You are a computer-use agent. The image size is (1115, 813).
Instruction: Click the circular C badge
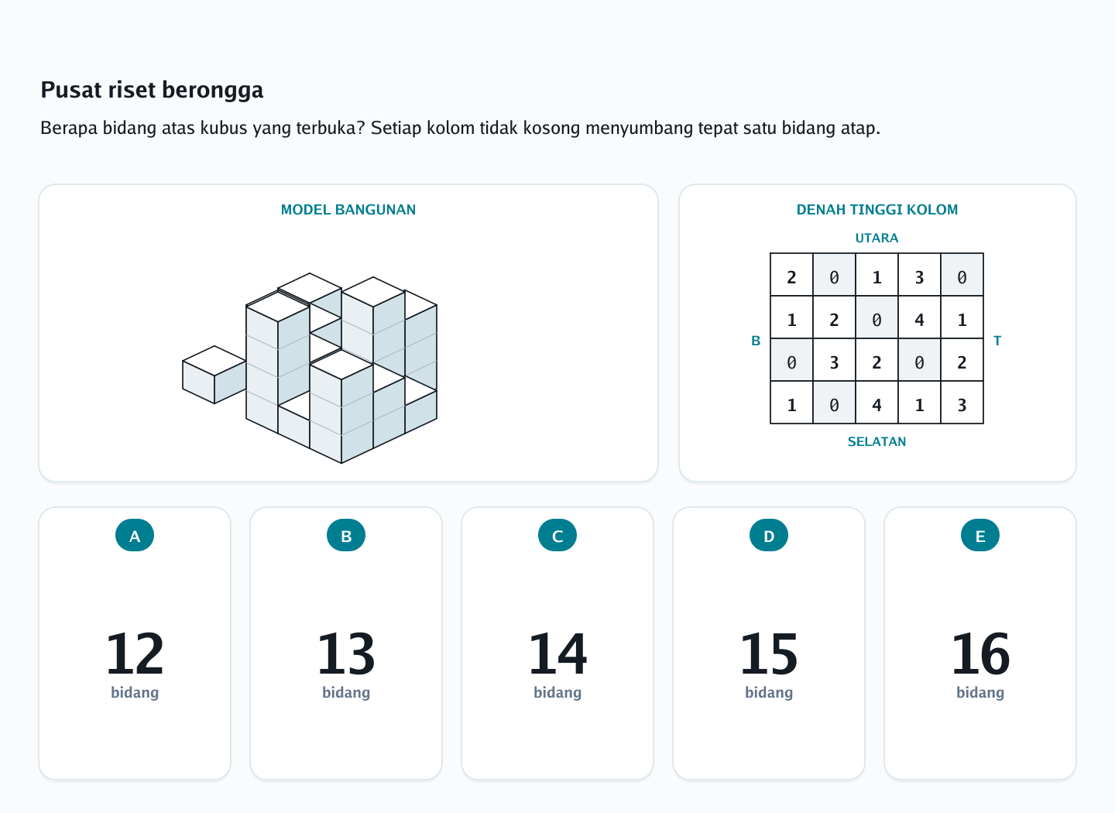pos(557,536)
